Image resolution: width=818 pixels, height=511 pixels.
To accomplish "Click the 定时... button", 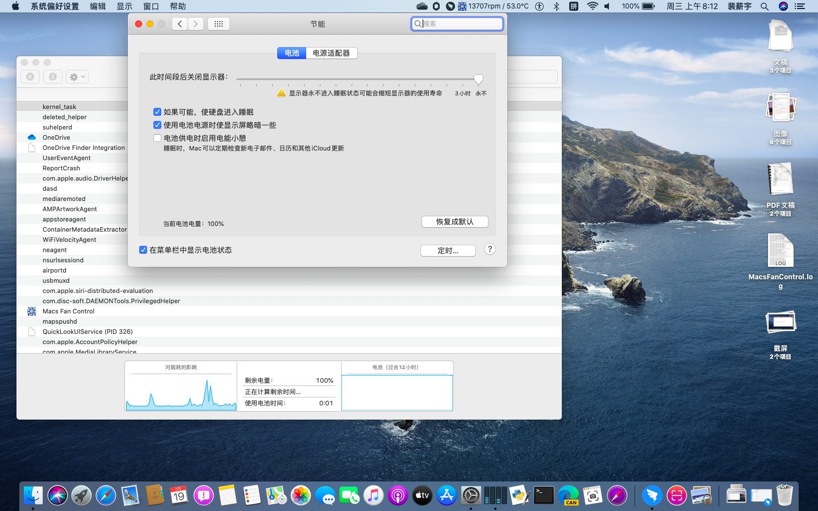I will pyautogui.click(x=448, y=250).
